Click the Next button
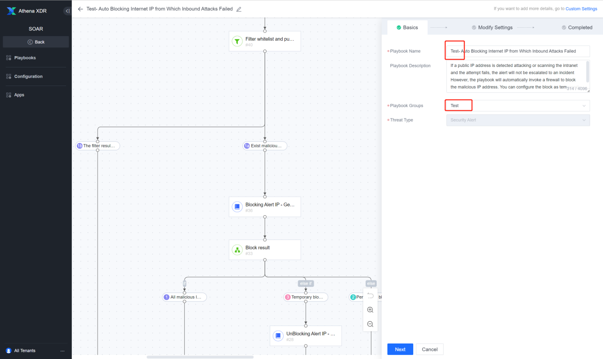Viewport: 603px width, 359px height. point(400,349)
